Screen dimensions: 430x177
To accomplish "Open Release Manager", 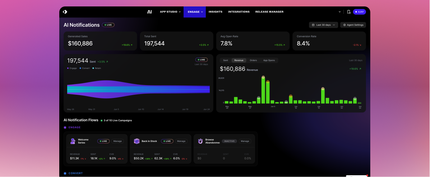I will [x=269, y=12].
